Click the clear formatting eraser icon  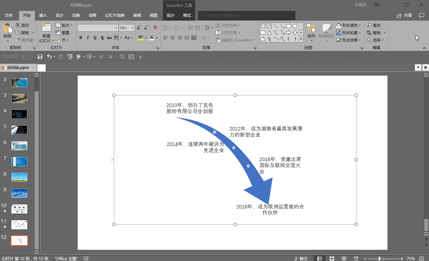[x=155, y=28]
